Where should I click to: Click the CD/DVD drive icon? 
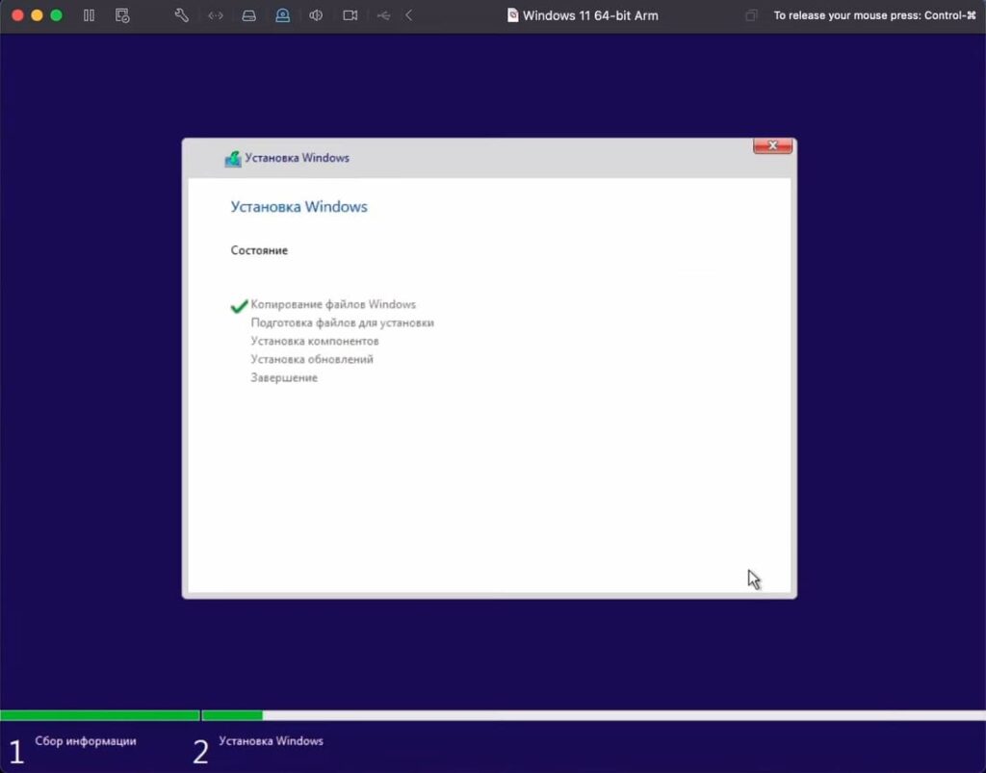click(282, 15)
